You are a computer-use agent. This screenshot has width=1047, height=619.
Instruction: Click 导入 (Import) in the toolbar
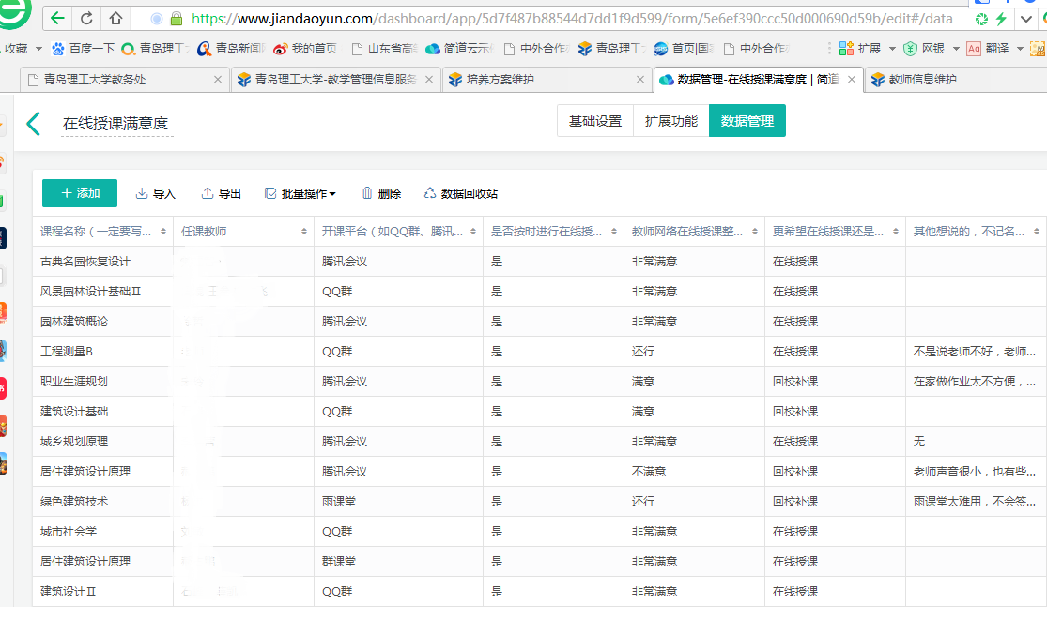[x=156, y=194]
